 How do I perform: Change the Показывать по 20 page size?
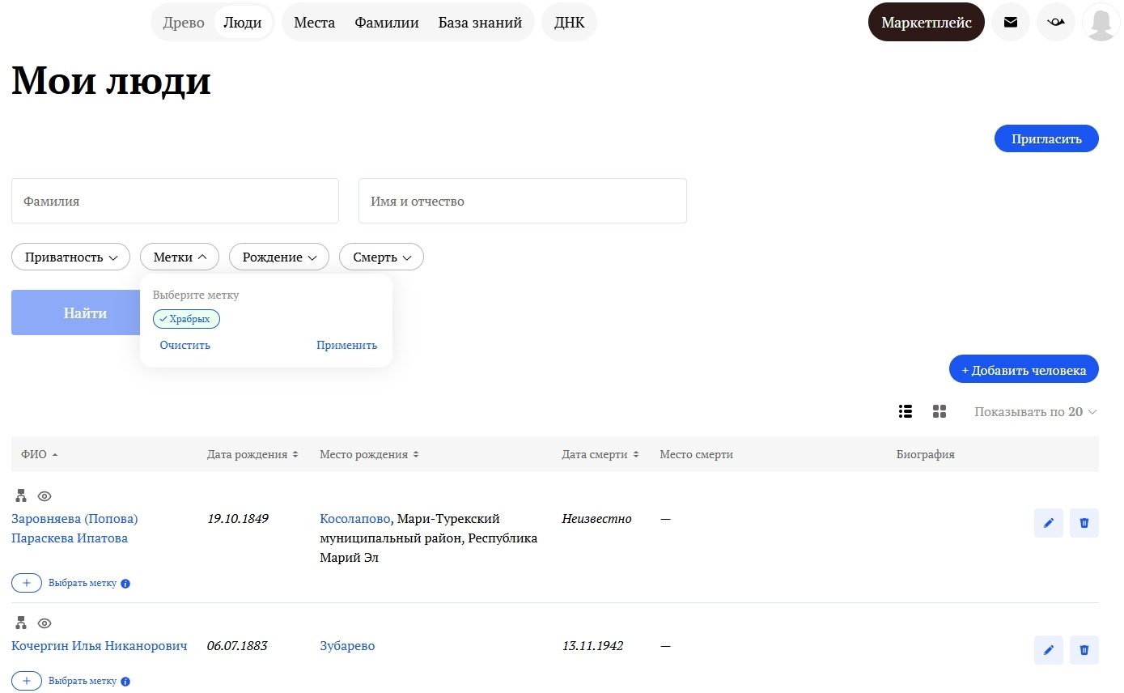[x=1035, y=412]
